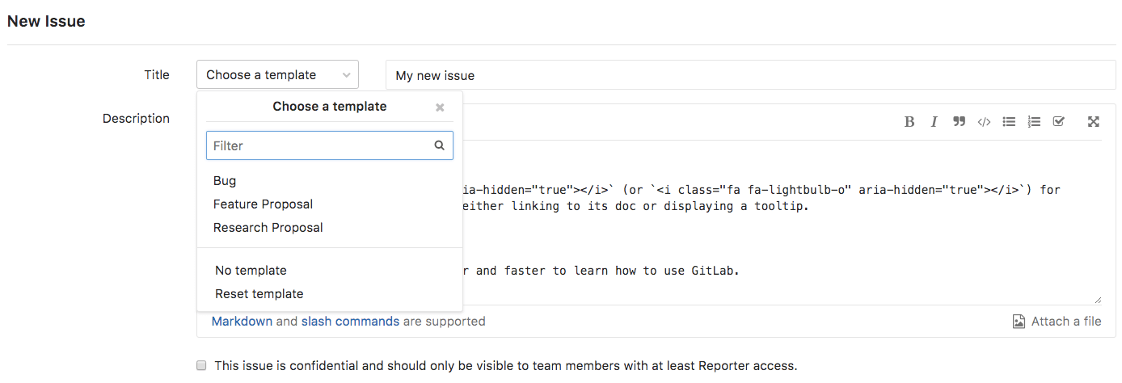1122x383 pixels.
Task: Open the slash commands link
Action: [x=350, y=322]
